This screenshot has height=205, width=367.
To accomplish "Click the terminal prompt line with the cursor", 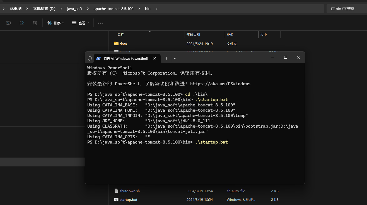I will [x=158, y=142].
